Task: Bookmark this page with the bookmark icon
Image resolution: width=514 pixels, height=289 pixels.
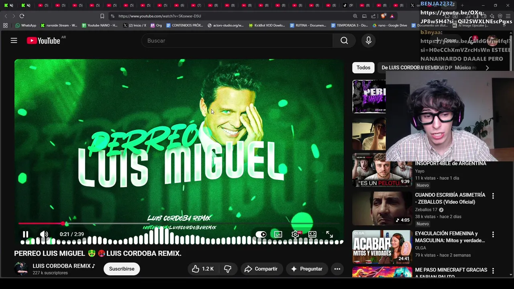Action: point(102,16)
